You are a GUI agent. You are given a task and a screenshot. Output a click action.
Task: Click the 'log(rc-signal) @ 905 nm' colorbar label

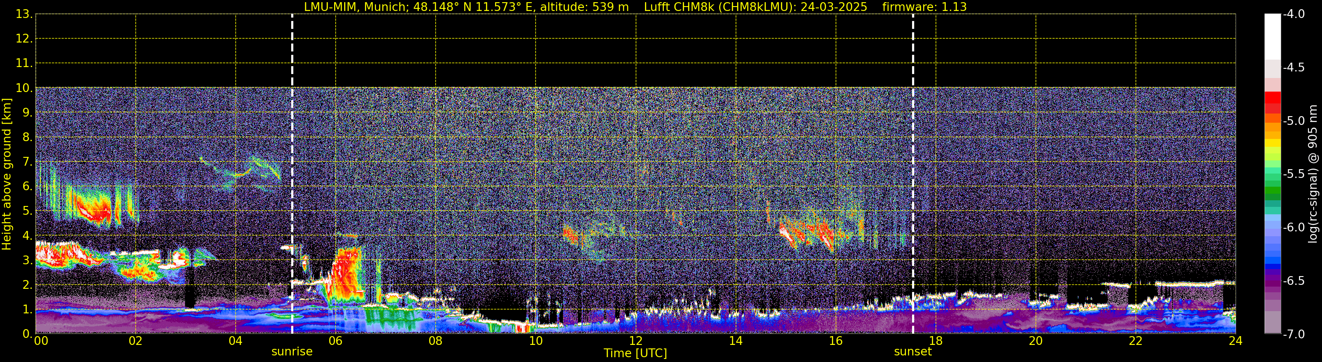click(x=1313, y=174)
